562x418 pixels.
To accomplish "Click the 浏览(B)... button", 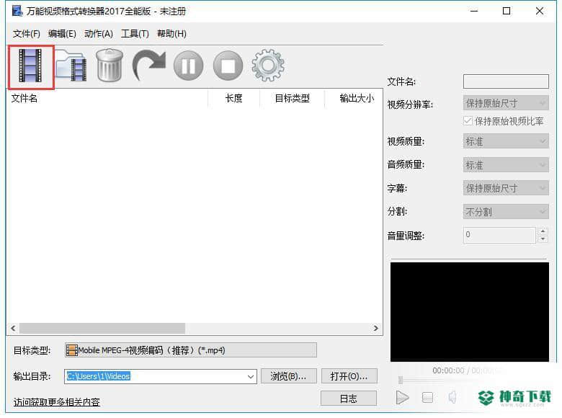I will pos(288,376).
